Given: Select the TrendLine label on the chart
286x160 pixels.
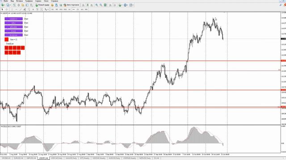Looking at the screenshot, I should point(10,44).
